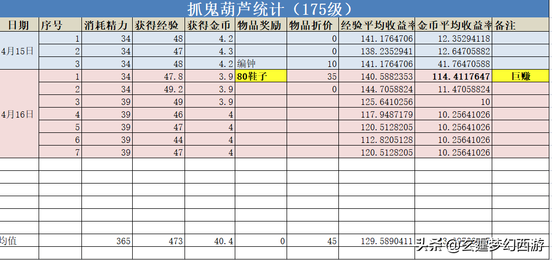Image resolution: width=552 pixels, height=260 pixels.
Task: Click the 经验平均收益率 header cell
Action: tap(376, 25)
